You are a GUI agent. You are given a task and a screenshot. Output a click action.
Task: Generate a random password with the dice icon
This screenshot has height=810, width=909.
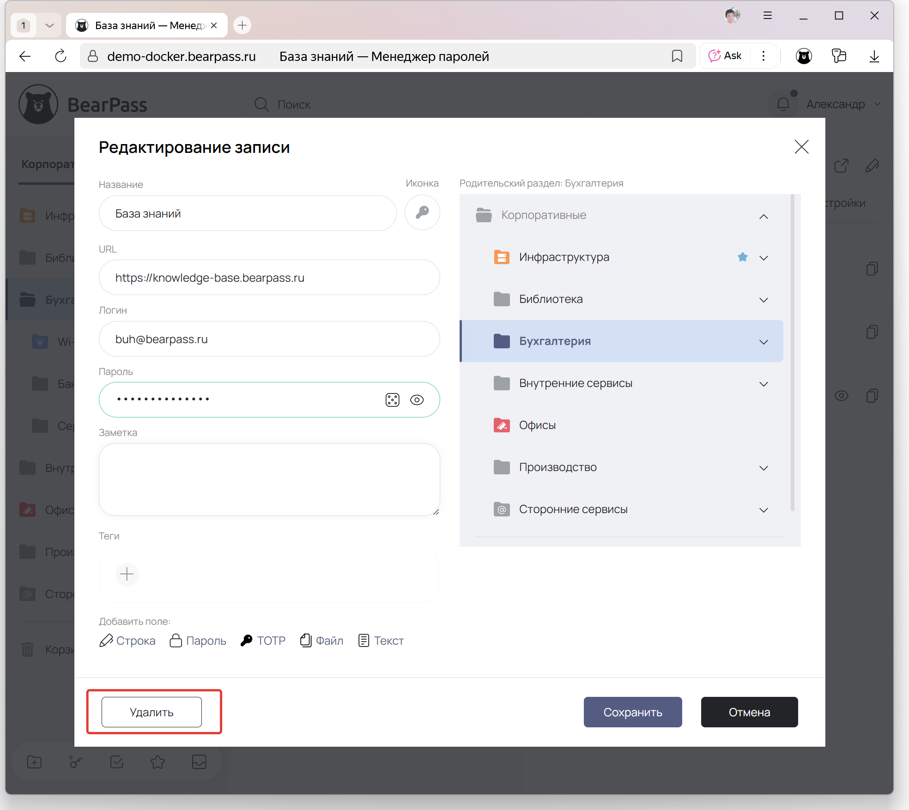pyautogui.click(x=392, y=399)
